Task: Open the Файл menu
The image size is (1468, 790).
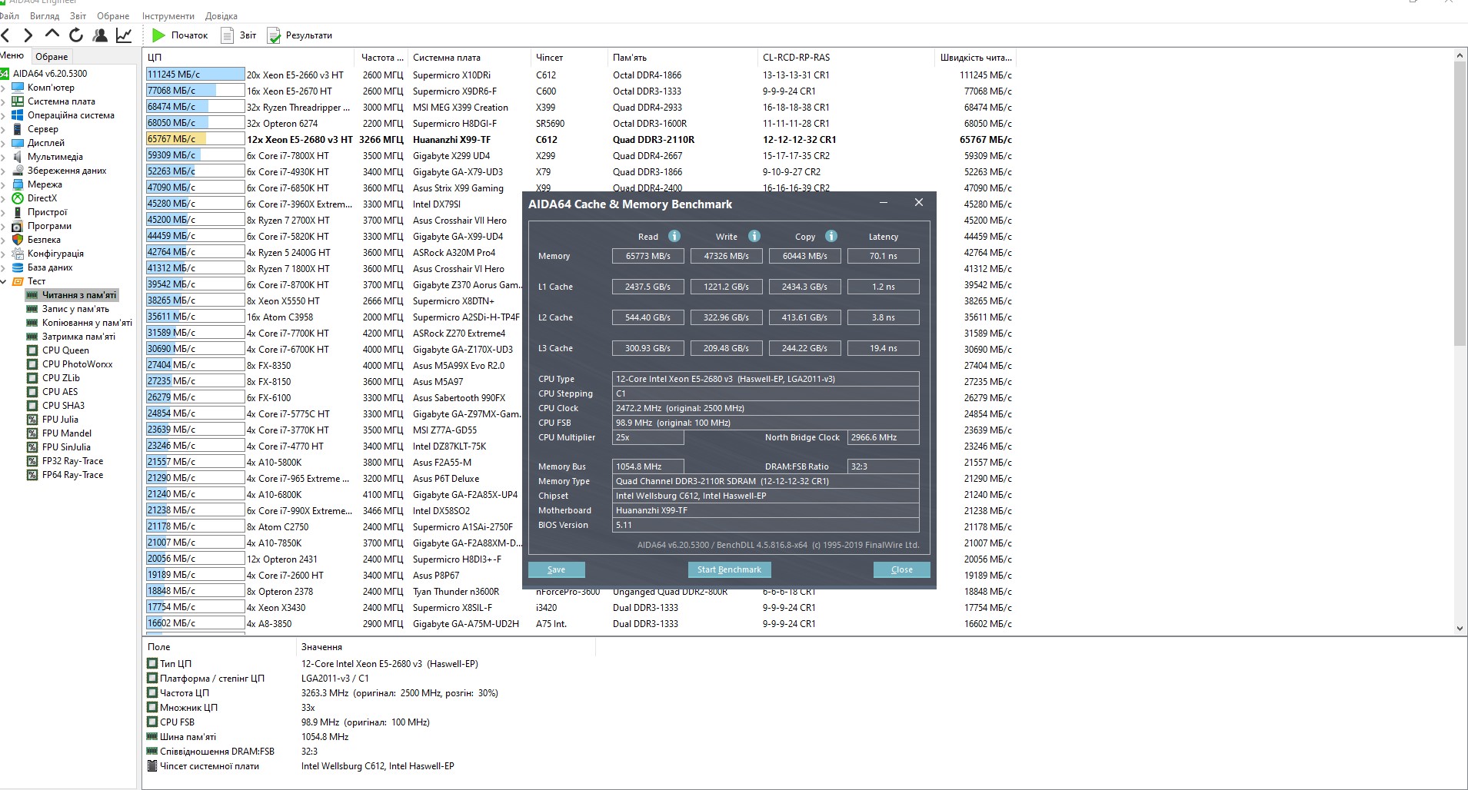Action: [9, 15]
